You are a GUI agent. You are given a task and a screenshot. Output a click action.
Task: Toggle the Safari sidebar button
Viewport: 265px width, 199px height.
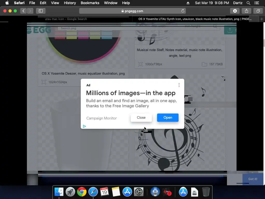coord(41,11)
